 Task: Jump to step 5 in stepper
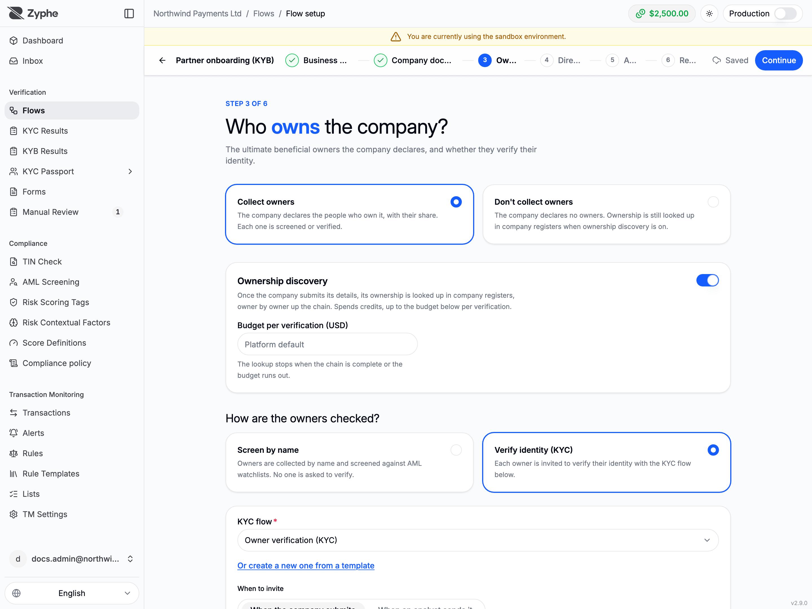(621, 60)
